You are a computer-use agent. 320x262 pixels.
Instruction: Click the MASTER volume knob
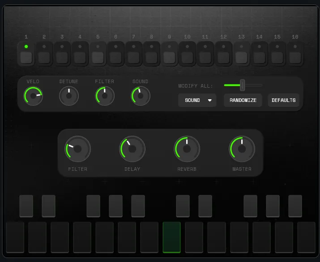(x=242, y=149)
